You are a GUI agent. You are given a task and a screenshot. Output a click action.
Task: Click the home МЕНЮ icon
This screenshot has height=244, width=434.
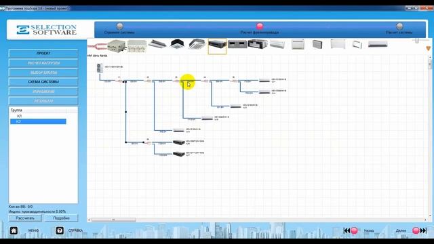(x=14, y=230)
